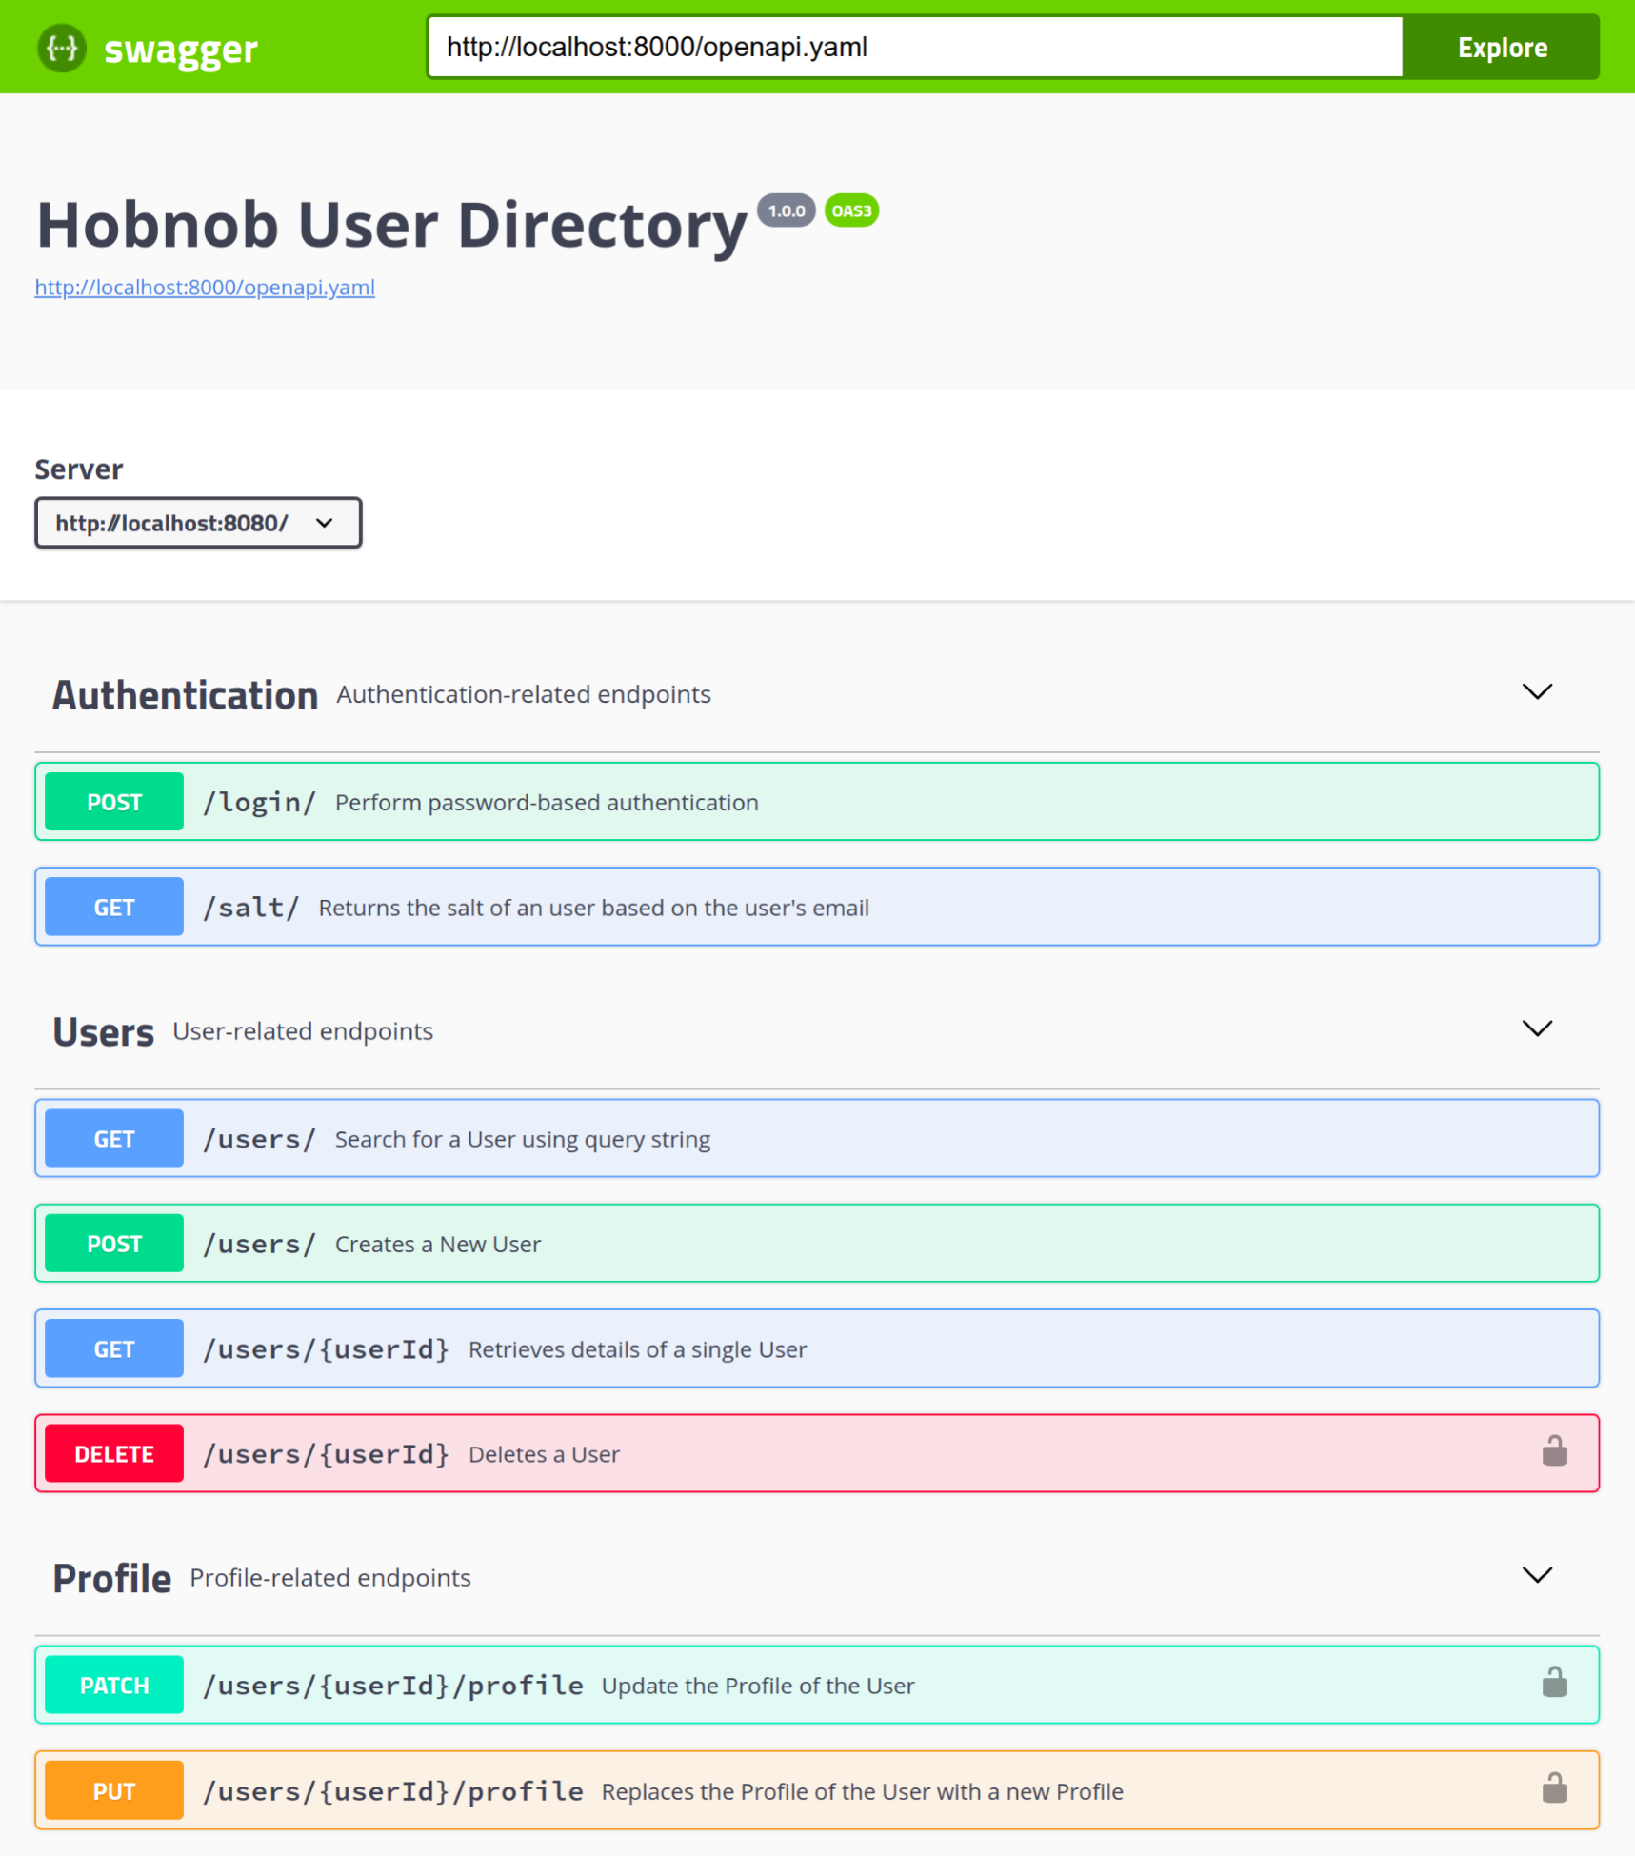This screenshot has width=1635, height=1857.
Task: Collapse the Profile section chevron
Action: coord(1536,1575)
